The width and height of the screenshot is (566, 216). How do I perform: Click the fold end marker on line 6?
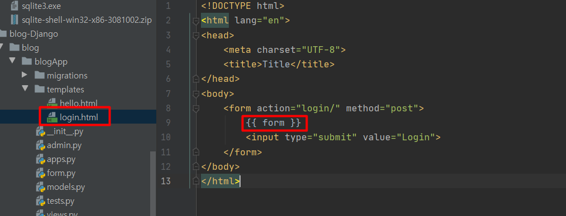(196, 79)
